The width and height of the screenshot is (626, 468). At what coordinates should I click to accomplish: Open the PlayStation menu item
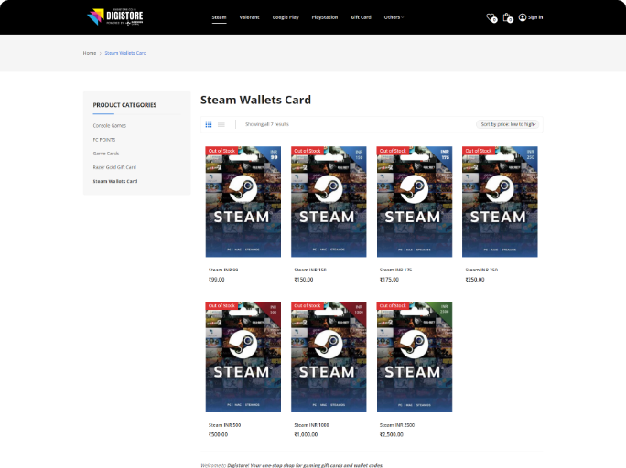coord(325,17)
